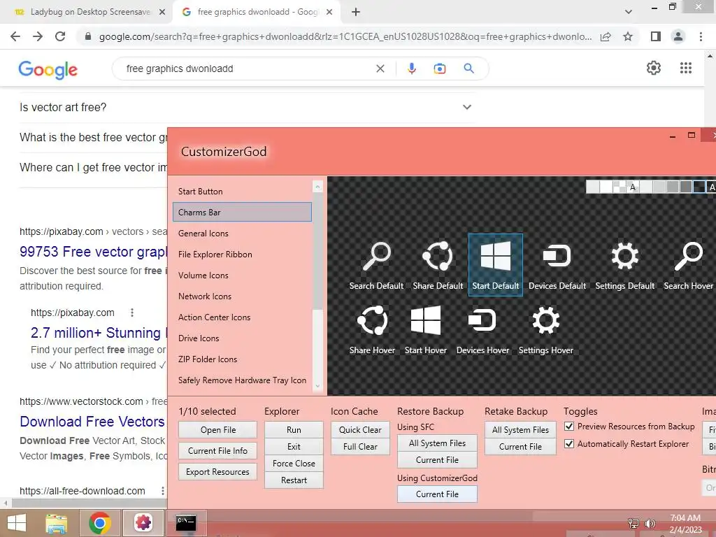Switch to the Ladybug on Desktop Screensaver tab
The width and height of the screenshot is (716, 537).
pos(89,12)
